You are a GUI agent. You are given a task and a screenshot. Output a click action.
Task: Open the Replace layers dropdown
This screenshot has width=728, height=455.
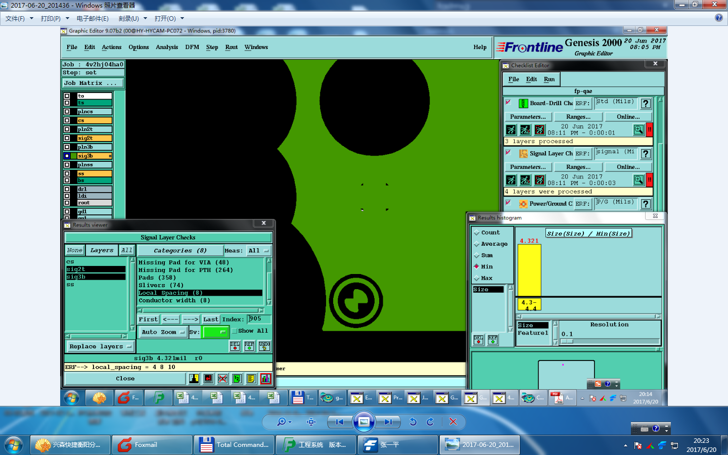[101, 347]
